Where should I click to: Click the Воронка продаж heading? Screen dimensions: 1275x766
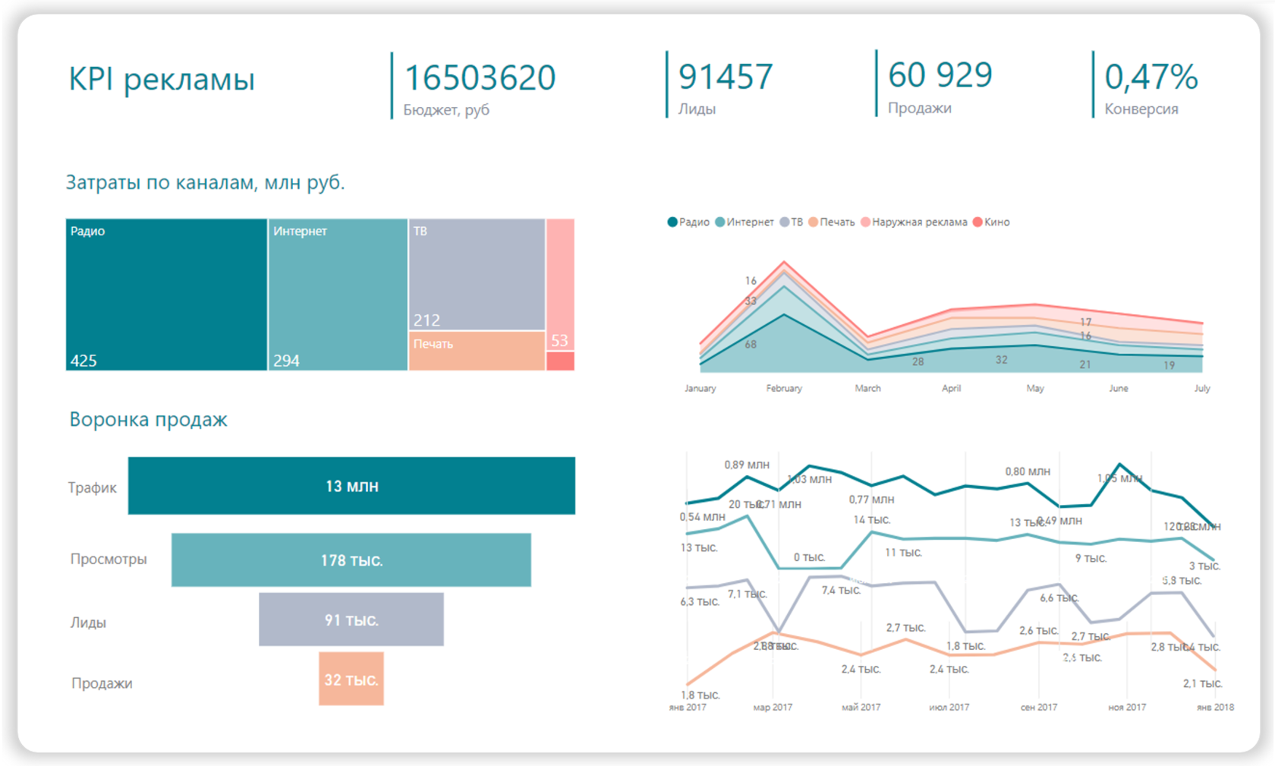pos(148,419)
